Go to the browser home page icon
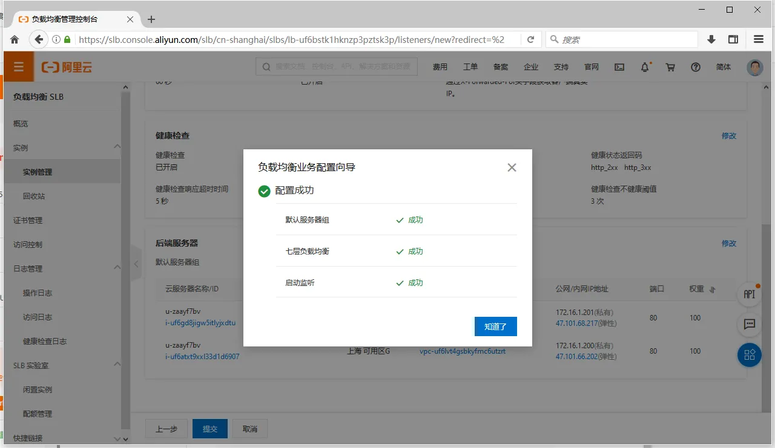This screenshot has width=775, height=448. (15, 39)
